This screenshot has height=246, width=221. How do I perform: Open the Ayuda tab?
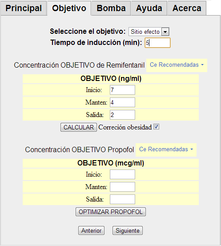pos(149,8)
